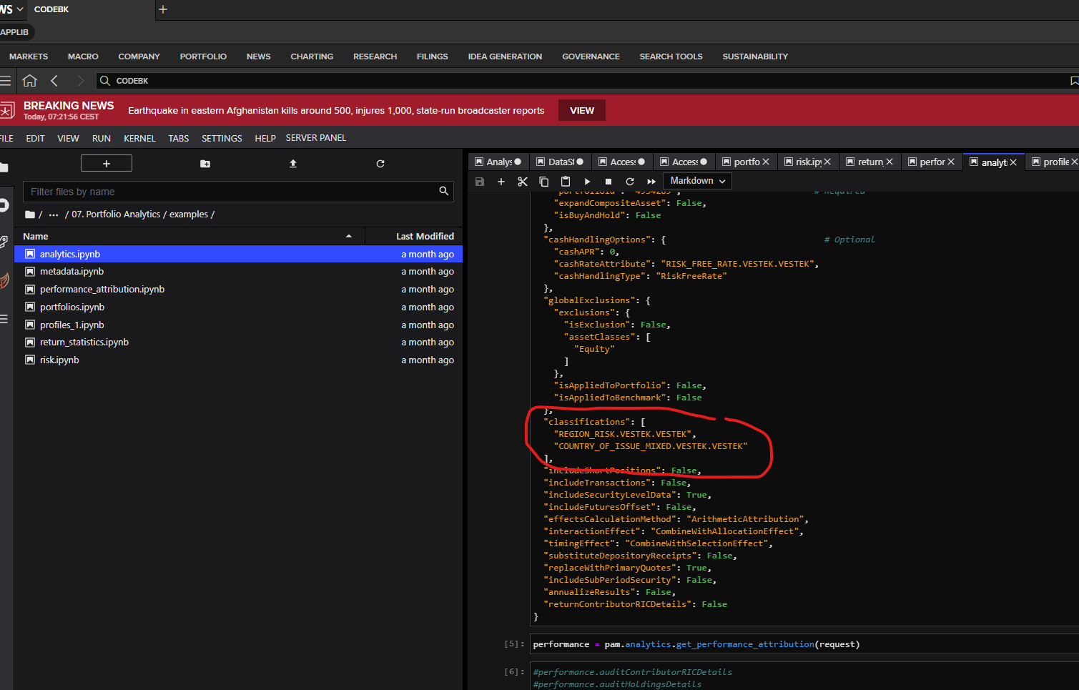This screenshot has width=1079, height=690.
Task: Cut the selected cell
Action: click(x=523, y=182)
